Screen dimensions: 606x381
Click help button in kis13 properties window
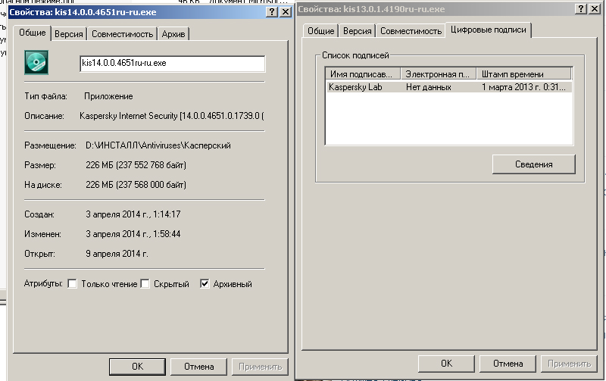(581, 9)
